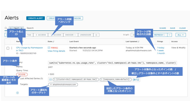190x107 pixels.
Task: Click the magnifier search icon
Action: coord(6,28)
